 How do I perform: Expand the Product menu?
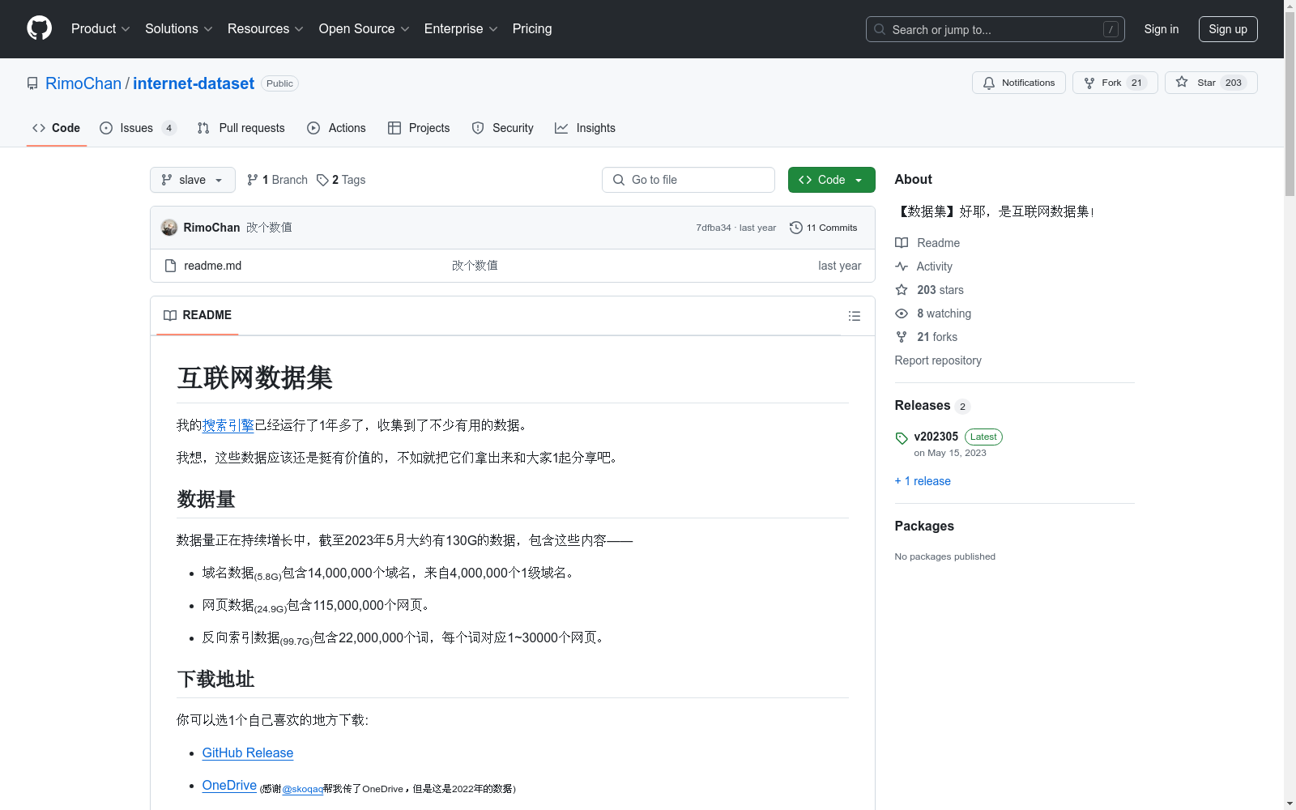(100, 28)
